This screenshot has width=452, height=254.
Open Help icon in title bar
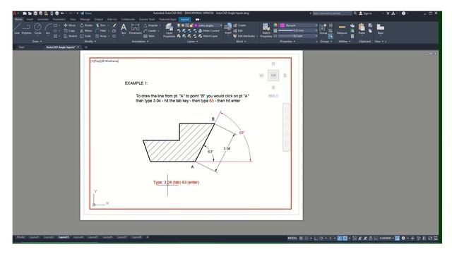pos(403,13)
